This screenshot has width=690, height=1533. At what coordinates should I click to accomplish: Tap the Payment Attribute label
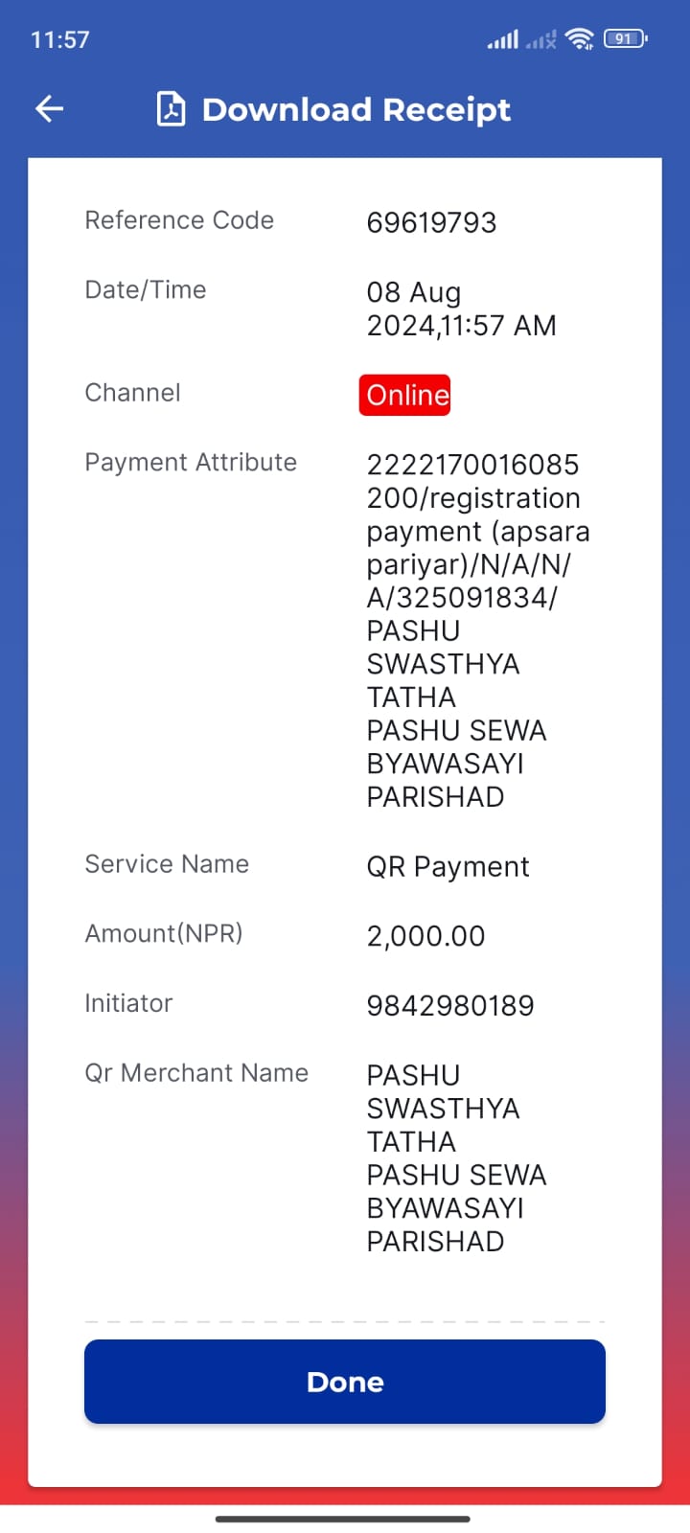click(191, 462)
